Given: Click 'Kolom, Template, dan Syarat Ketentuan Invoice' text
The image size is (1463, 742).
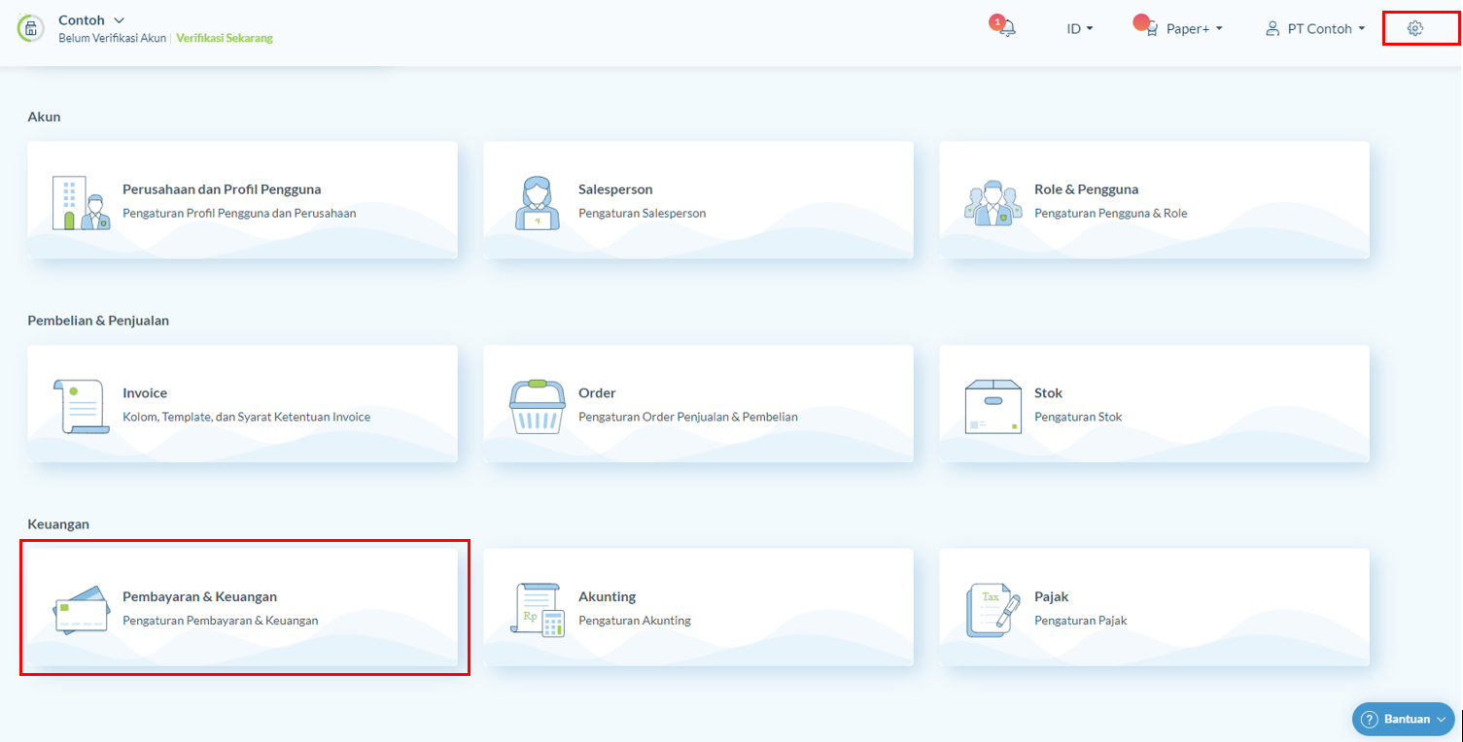Looking at the screenshot, I should [x=246, y=417].
